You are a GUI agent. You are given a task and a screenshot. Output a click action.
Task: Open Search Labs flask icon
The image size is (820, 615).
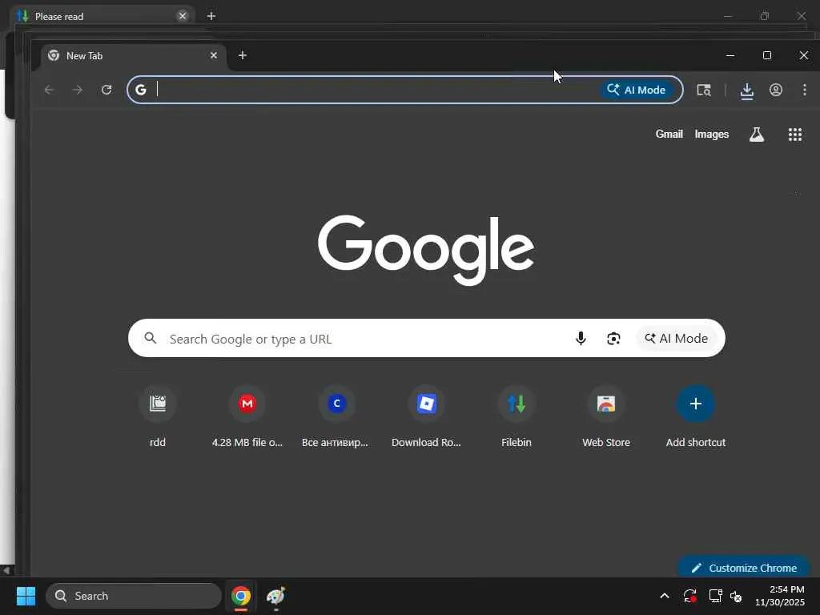click(757, 135)
